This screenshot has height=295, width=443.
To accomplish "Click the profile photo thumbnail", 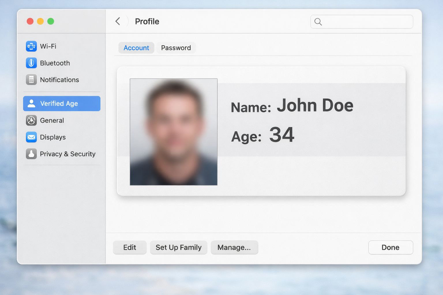I will [x=174, y=132].
